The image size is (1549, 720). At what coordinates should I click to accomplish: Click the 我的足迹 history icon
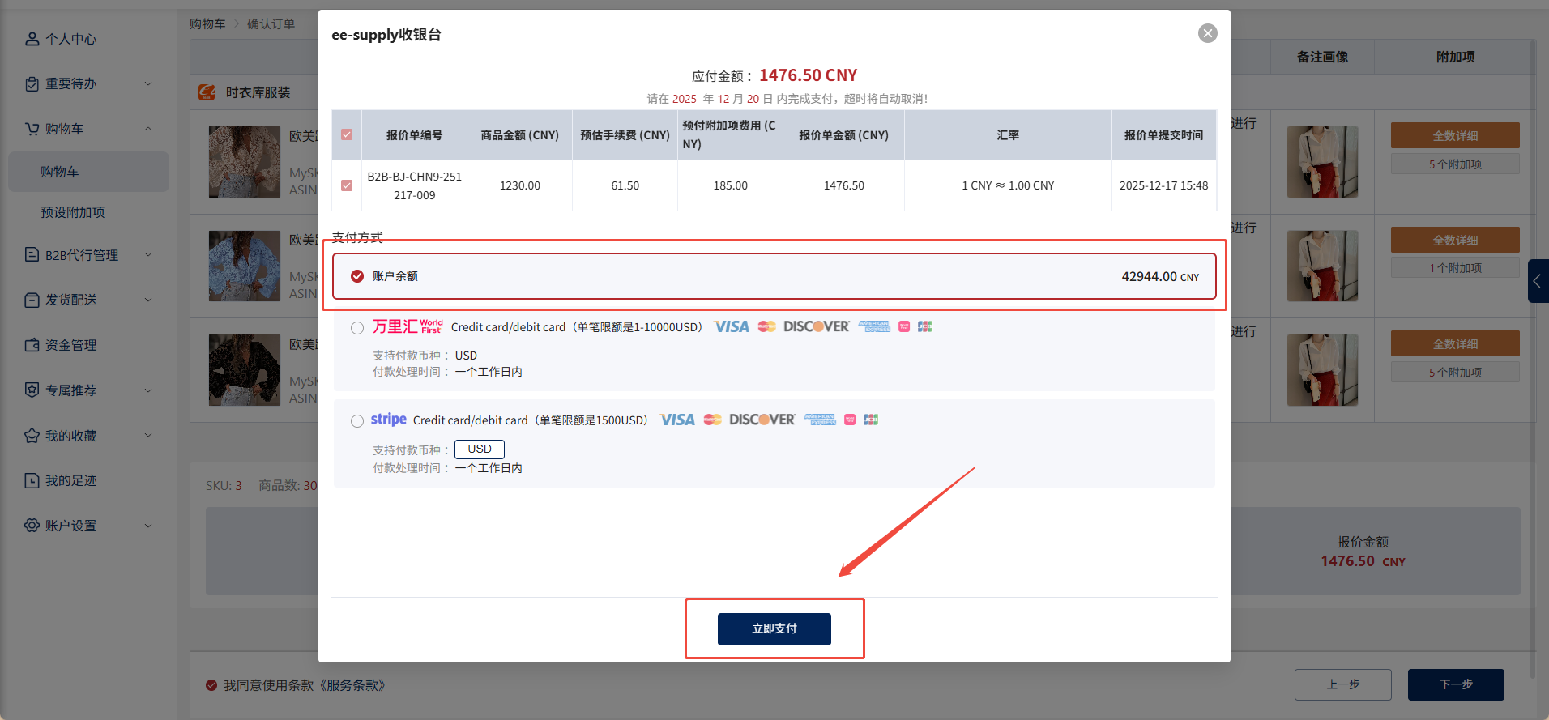click(x=32, y=480)
